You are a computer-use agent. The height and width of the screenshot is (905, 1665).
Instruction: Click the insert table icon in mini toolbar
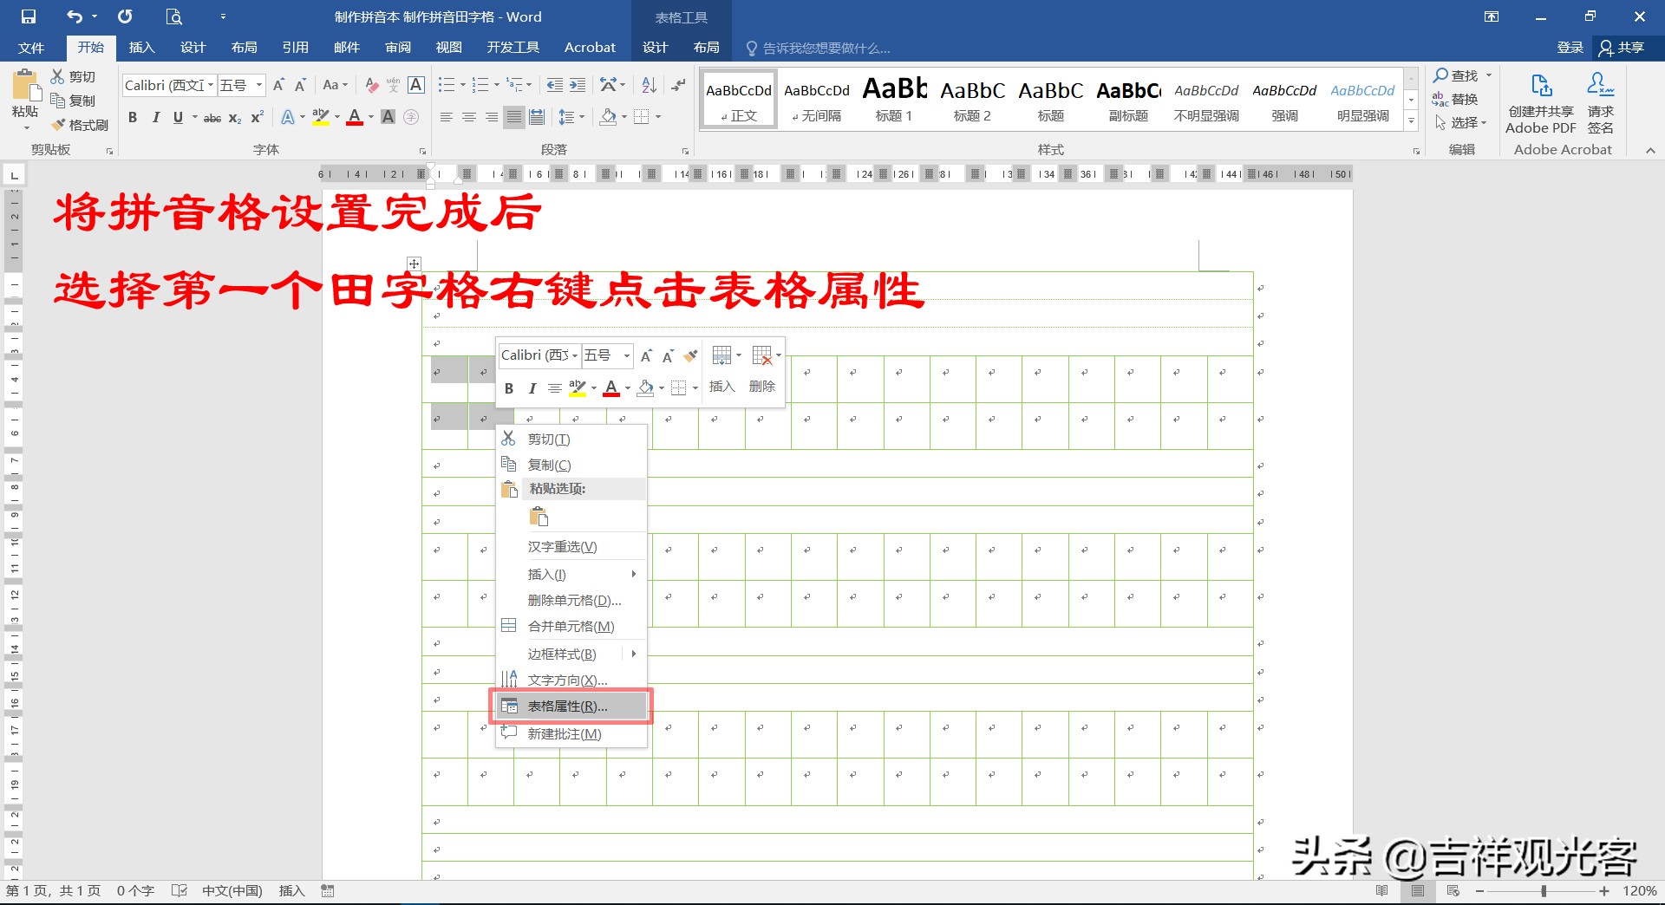[721, 355]
